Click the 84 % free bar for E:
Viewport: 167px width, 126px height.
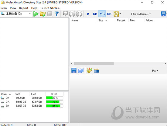point(55,106)
